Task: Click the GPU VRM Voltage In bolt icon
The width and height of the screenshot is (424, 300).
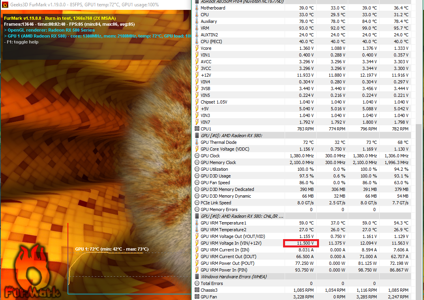Action: (x=197, y=243)
